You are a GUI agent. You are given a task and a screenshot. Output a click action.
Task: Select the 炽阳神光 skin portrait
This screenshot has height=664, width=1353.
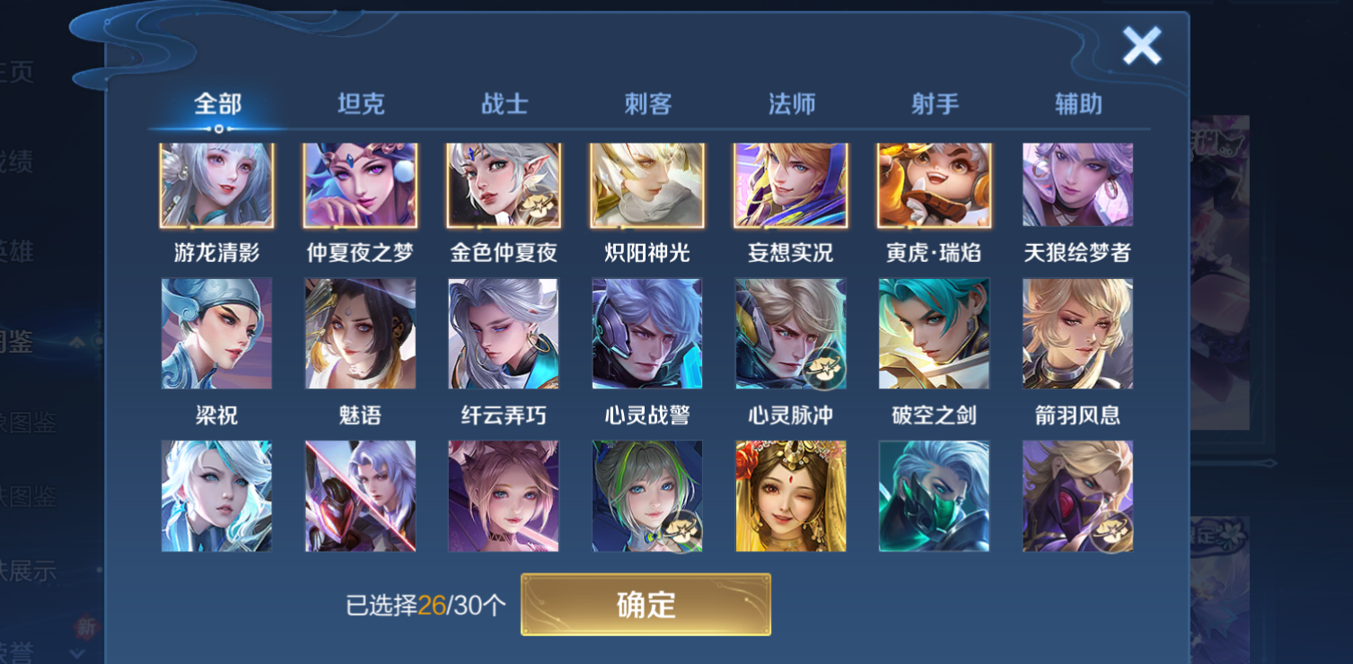tap(647, 185)
